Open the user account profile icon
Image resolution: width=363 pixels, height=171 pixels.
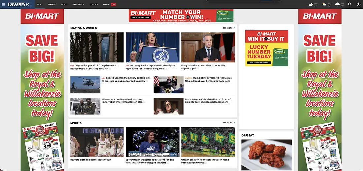pos(358,4)
